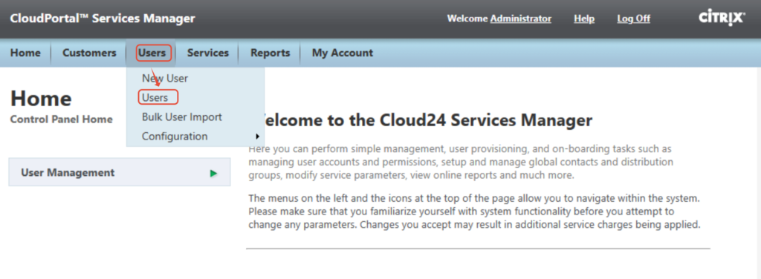Open the Users tab in the navigation bar

click(x=152, y=53)
